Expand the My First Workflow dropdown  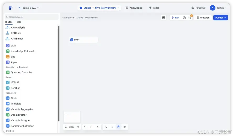[107, 8]
